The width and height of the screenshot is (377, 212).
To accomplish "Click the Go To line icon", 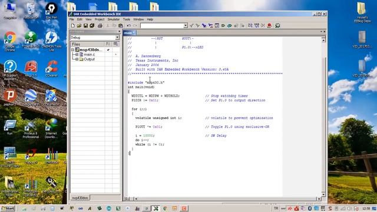I will (x=217, y=25).
